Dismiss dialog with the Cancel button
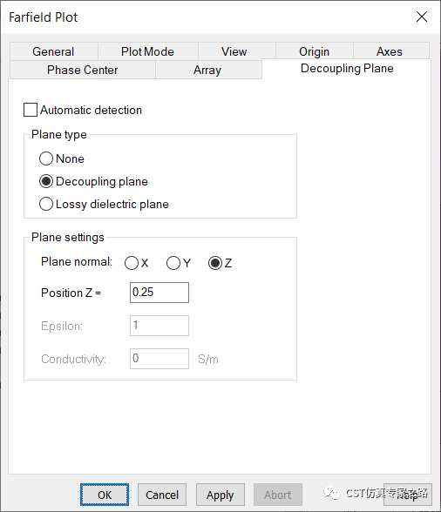This screenshot has height=512, width=441. [162, 495]
